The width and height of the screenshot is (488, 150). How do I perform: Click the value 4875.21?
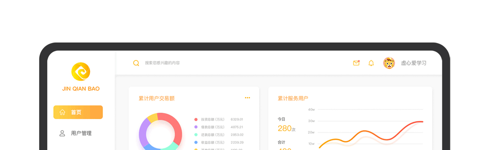(x=237, y=127)
